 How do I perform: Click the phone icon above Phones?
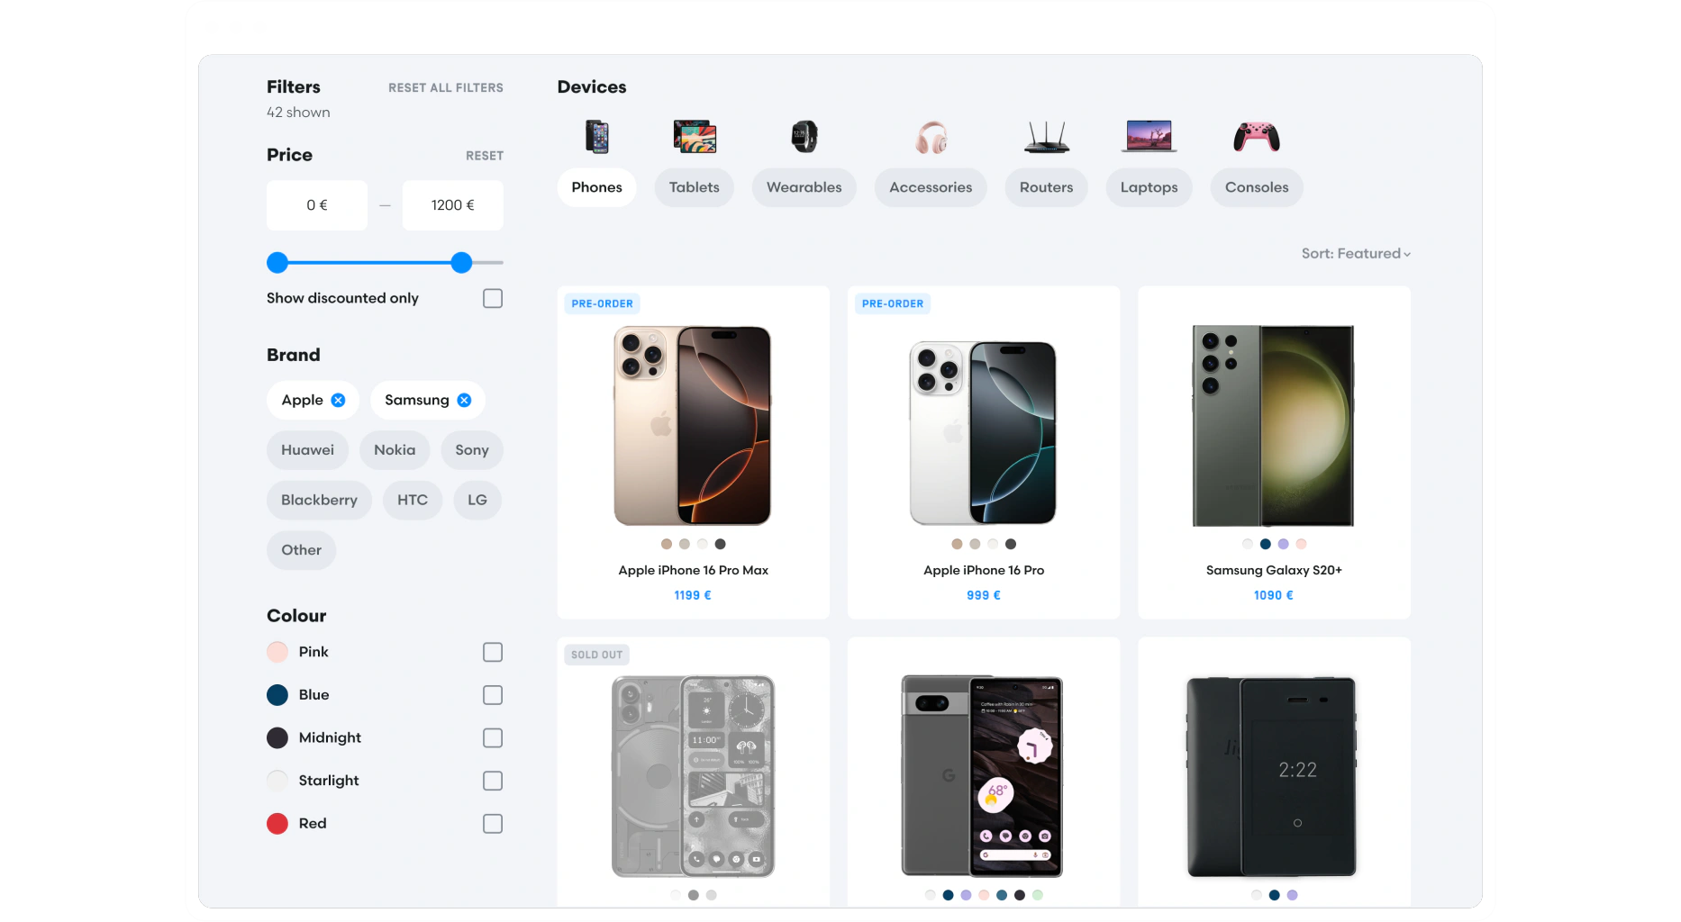pos(597,137)
